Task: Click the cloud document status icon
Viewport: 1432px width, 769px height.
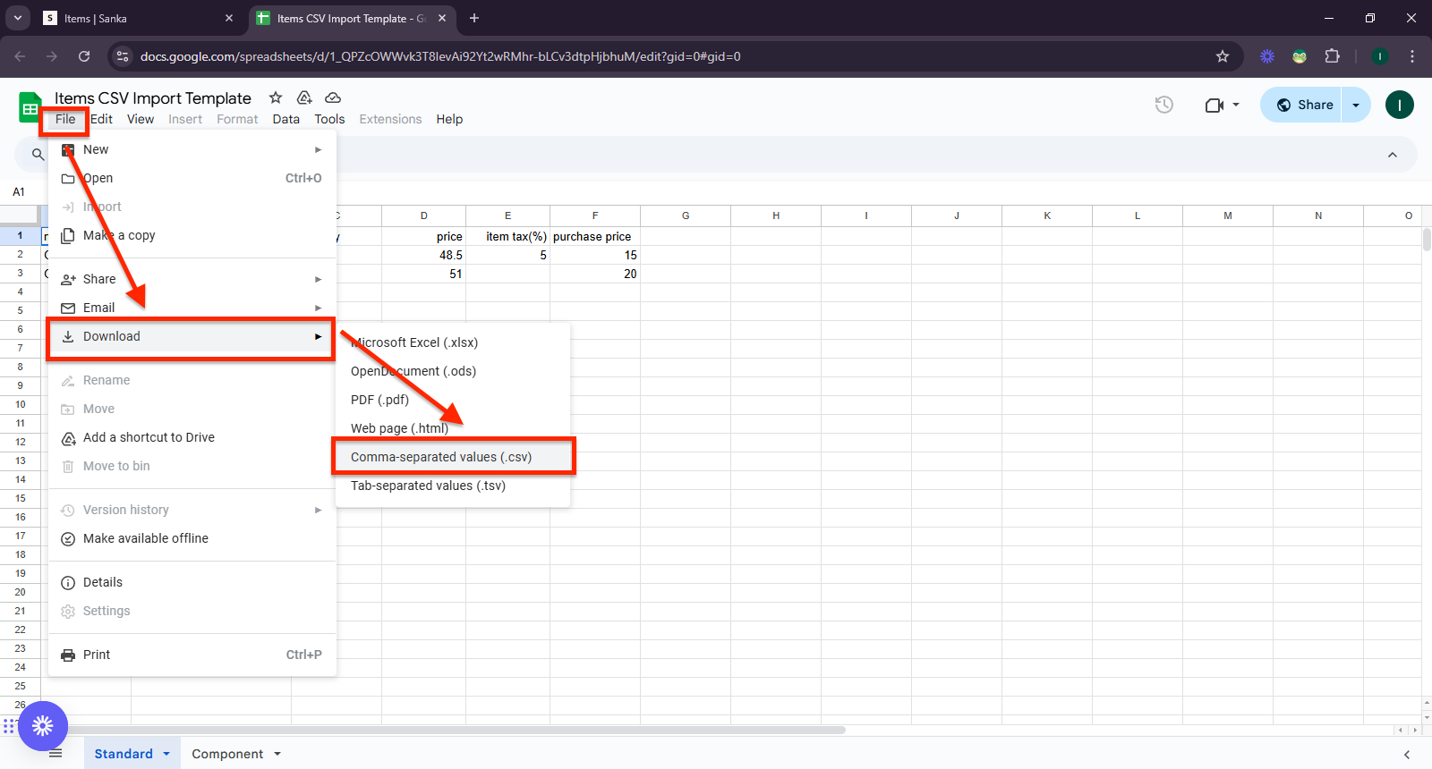Action: pyautogui.click(x=333, y=97)
